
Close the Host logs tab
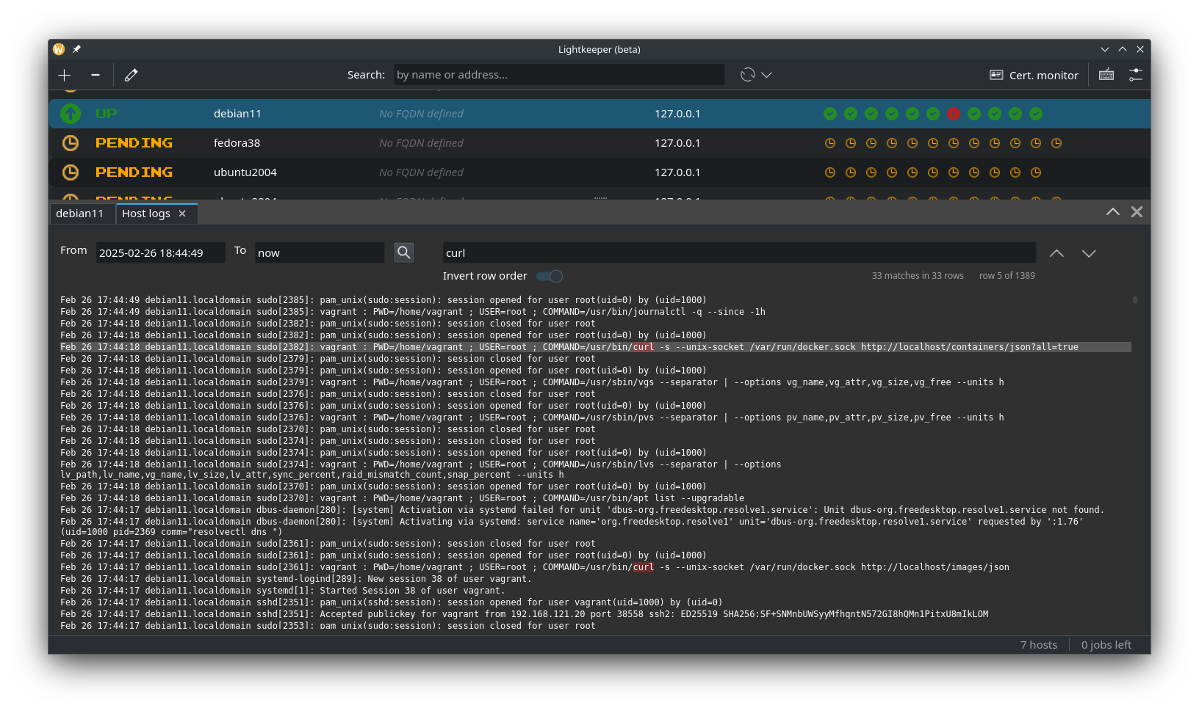tap(182, 214)
